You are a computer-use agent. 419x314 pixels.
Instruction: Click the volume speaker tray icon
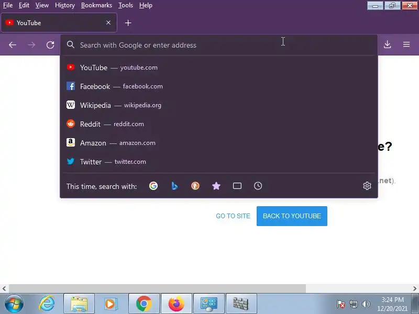[366, 304]
